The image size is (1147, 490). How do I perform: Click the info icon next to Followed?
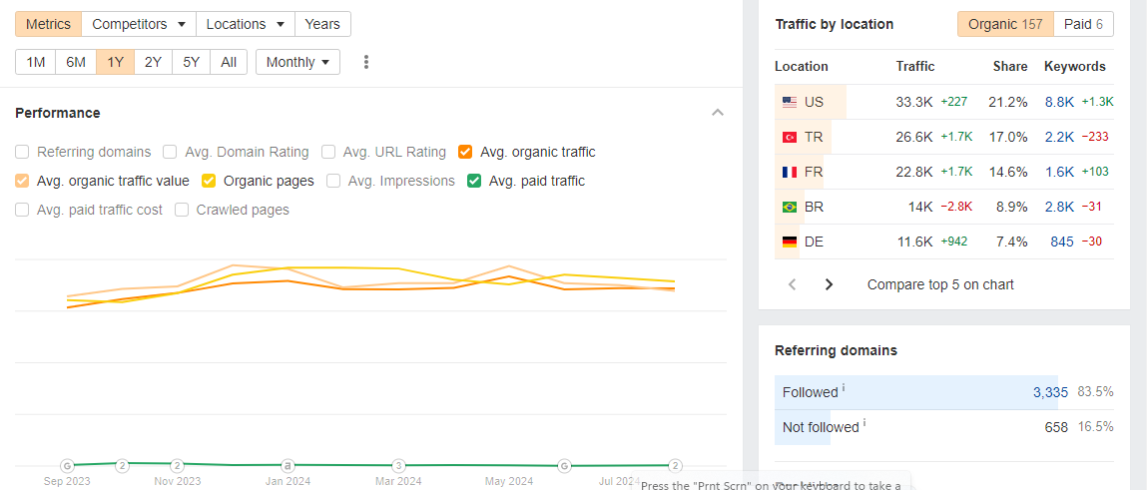coord(844,388)
